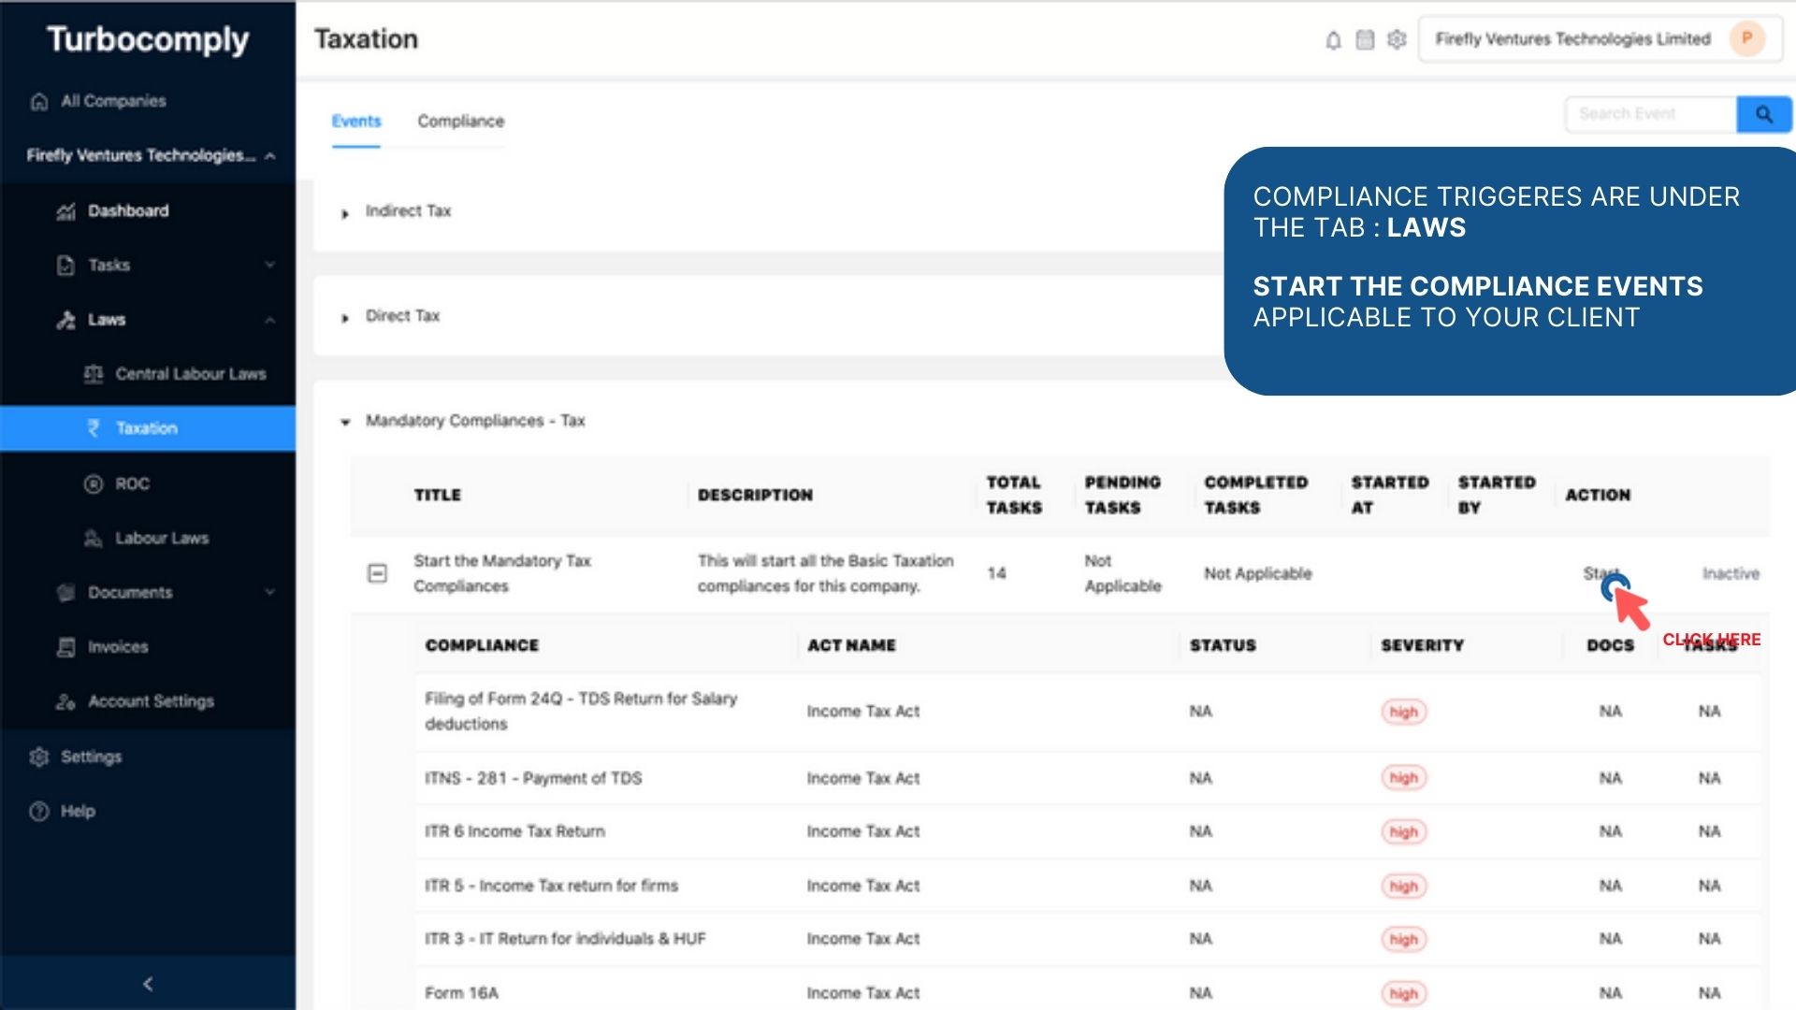Toggle the Inactive status in the Action column
Screen dimensions: 1796x1010
tap(1731, 573)
